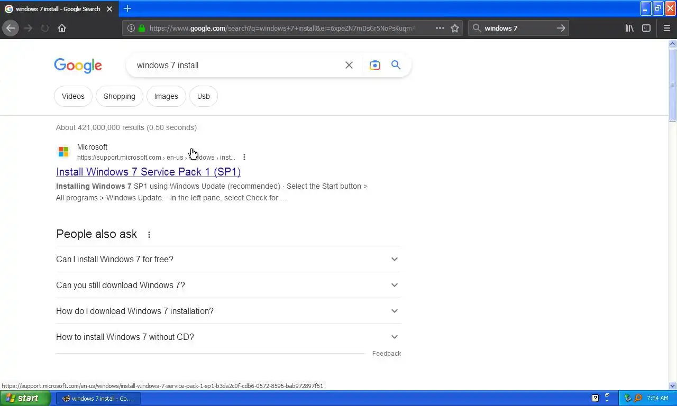The image size is (677, 406).
Task: Open options menu for Microsoft result
Action: point(244,157)
